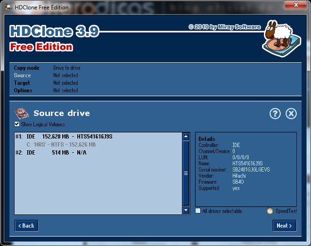Image resolution: width=311 pixels, height=246 pixels.
Task: Click the HDClone title bar app icon
Action: [8, 8]
